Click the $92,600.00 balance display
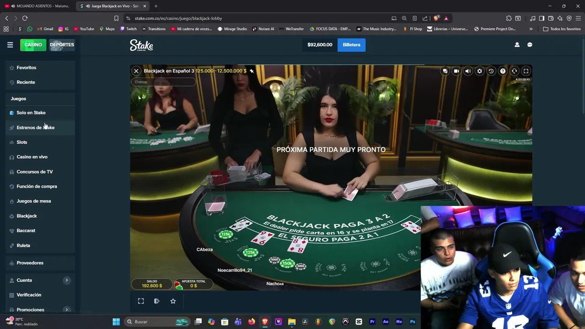 point(319,45)
